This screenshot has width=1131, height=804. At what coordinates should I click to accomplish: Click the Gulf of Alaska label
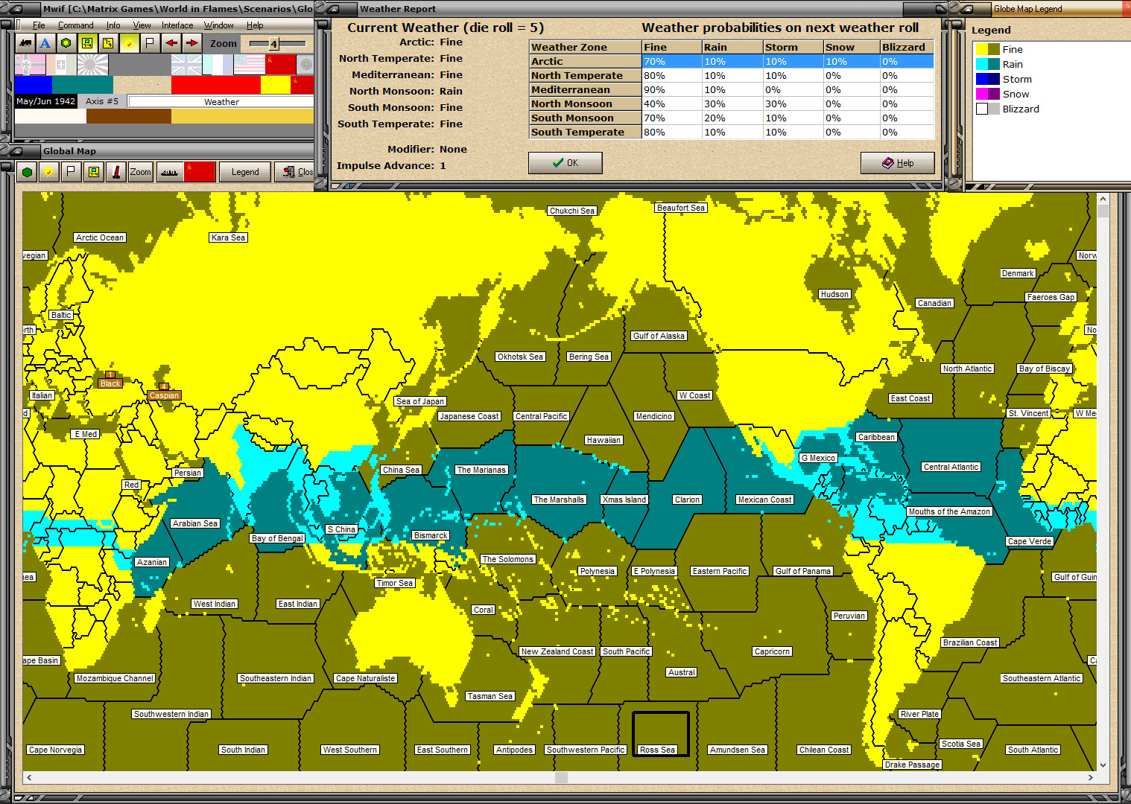pos(659,336)
